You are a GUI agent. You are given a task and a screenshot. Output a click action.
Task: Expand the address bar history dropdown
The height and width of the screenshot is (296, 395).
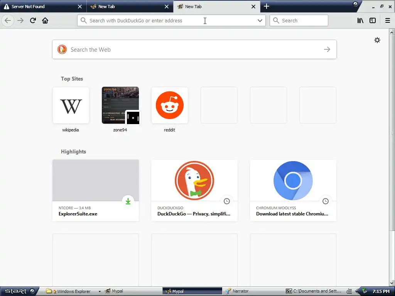tap(260, 20)
